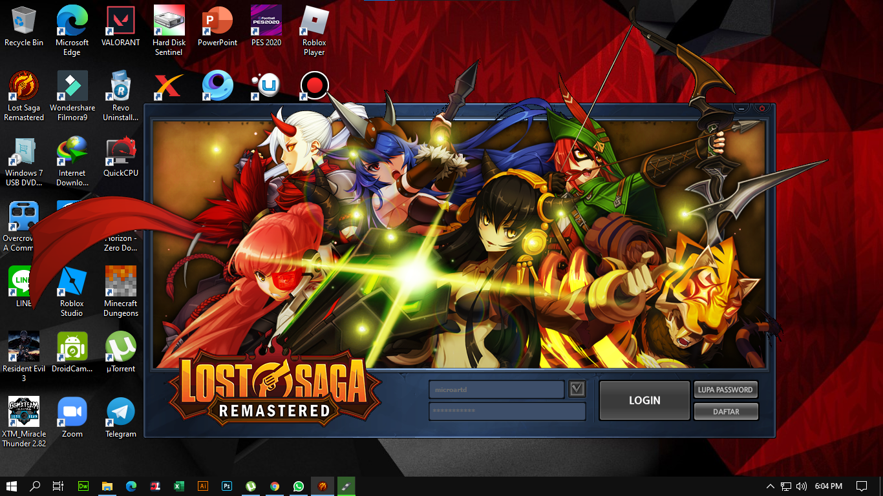Switch to µTorrent on the taskbar

(251, 486)
